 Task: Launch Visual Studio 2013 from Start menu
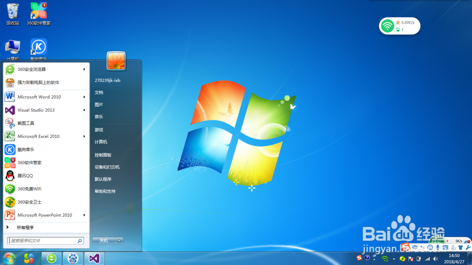coord(45,110)
